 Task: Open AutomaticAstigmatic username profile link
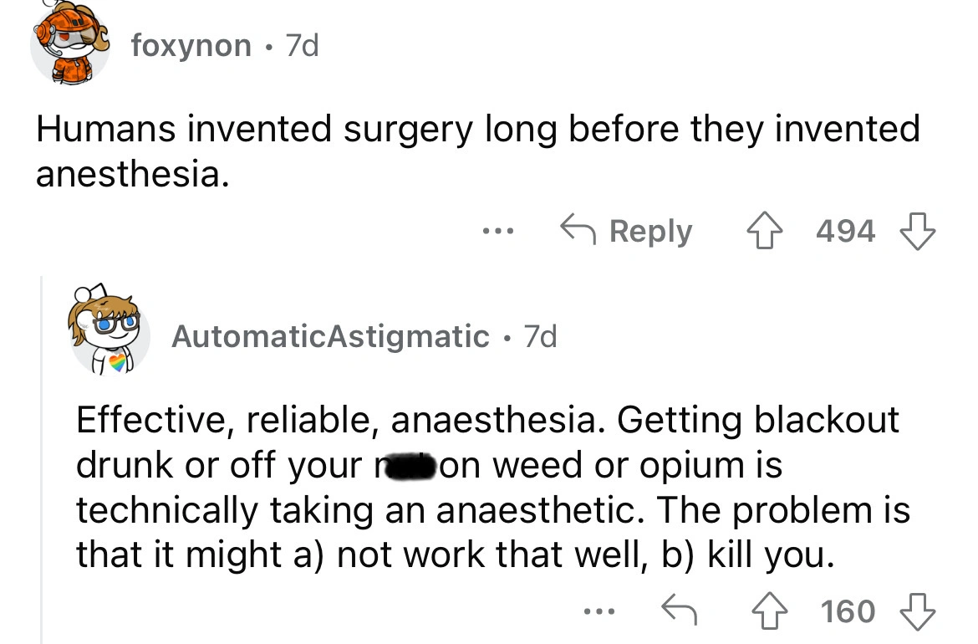click(330, 336)
